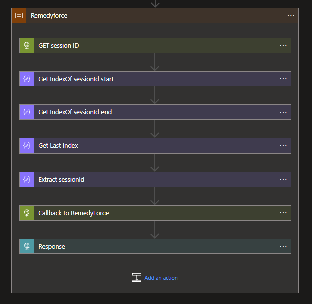This screenshot has height=304, width=312.
Task: Open ellipsis menu for the Response action
Action: [283, 246]
